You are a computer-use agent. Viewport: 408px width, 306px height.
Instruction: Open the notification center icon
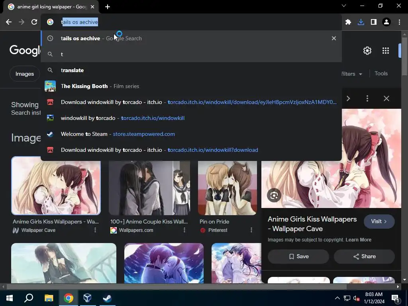pos(396,298)
